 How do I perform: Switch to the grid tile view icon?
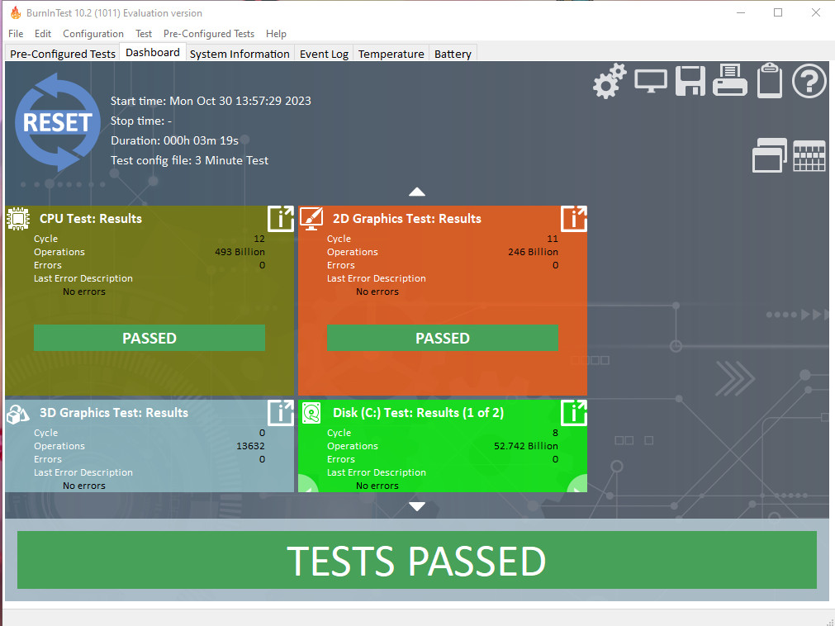click(x=809, y=156)
